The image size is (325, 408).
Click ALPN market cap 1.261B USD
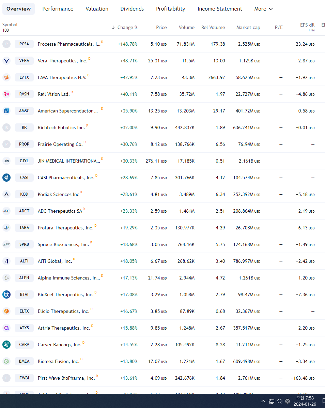pyautogui.click(x=250, y=278)
